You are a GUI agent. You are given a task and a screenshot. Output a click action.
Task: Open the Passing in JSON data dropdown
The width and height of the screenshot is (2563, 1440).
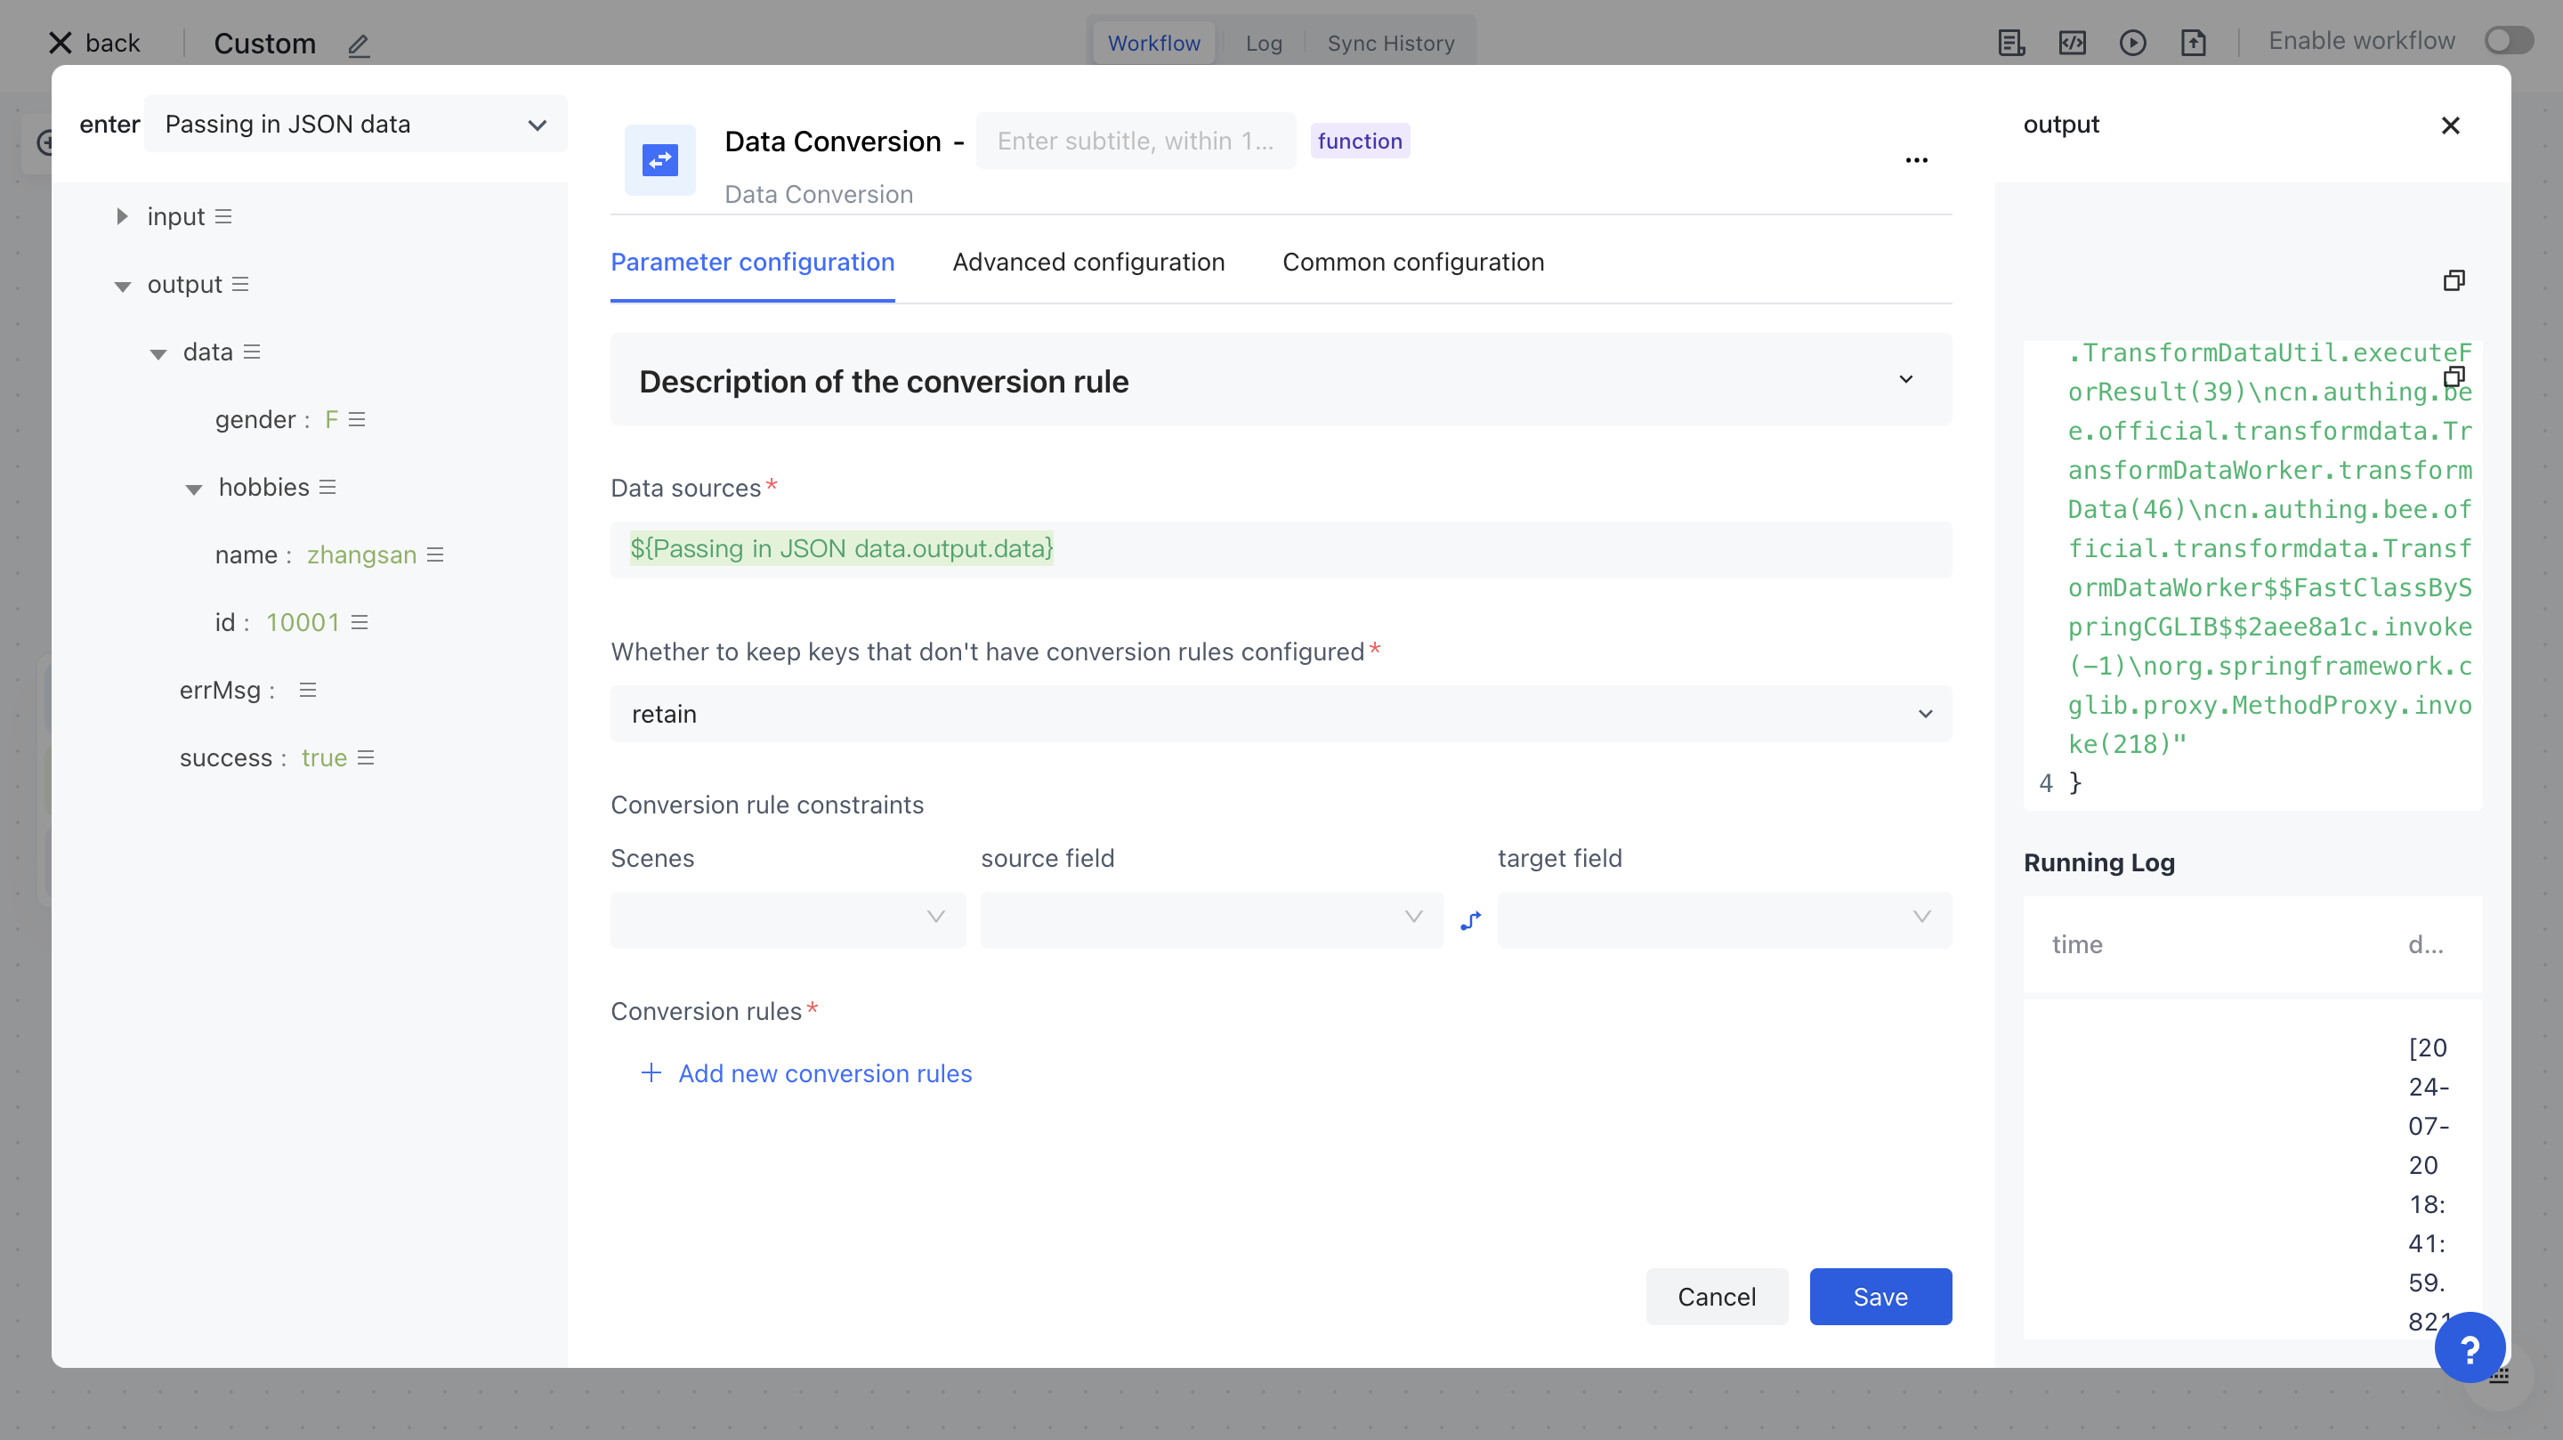(355, 125)
